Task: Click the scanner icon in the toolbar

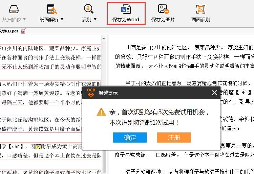Action: click(14, 9)
